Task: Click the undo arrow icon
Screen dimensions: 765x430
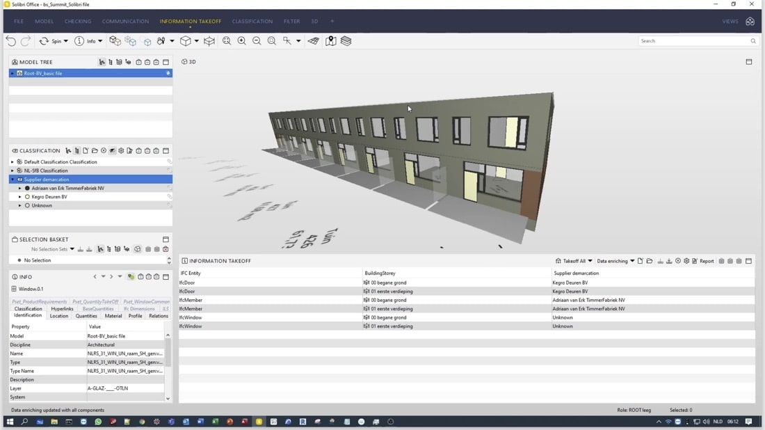Action: pos(13,40)
